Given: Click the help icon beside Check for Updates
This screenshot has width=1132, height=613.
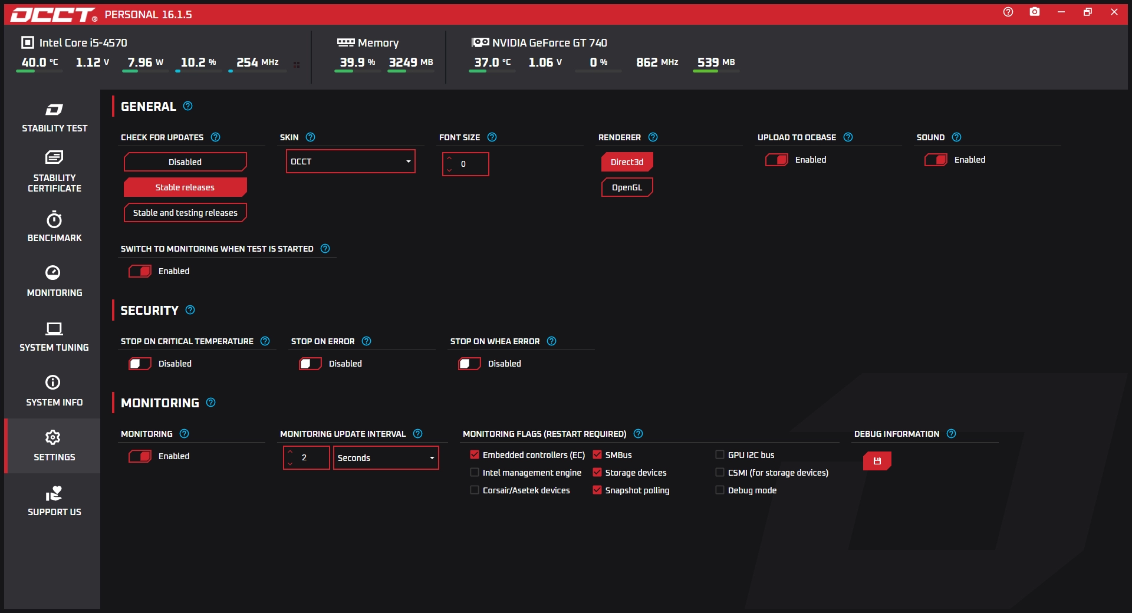Looking at the screenshot, I should (216, 137).
